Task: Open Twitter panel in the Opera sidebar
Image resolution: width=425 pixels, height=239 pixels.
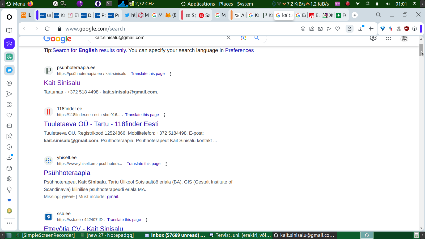Action: [x=9, y=70]
